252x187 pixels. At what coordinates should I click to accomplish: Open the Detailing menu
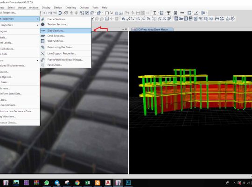[71, 7]
